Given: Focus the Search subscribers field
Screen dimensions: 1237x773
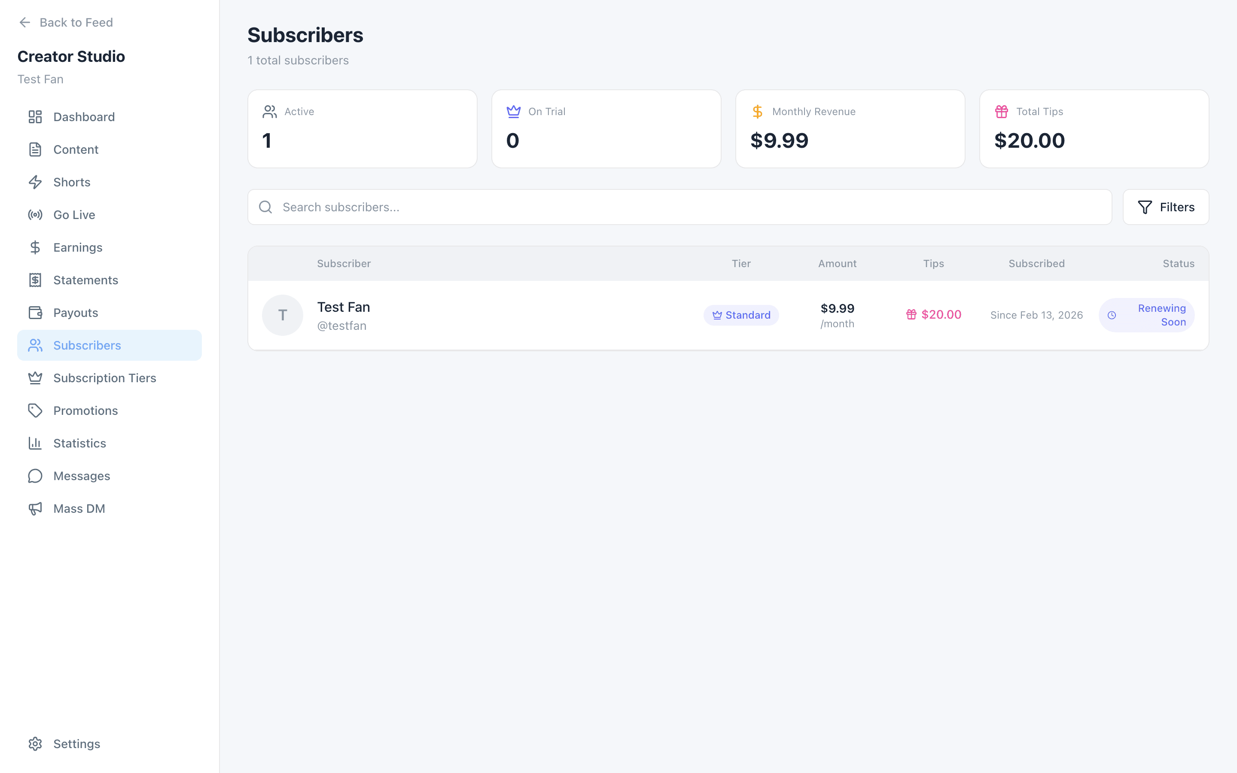Looking at the screenshot, I should (679, 207).
